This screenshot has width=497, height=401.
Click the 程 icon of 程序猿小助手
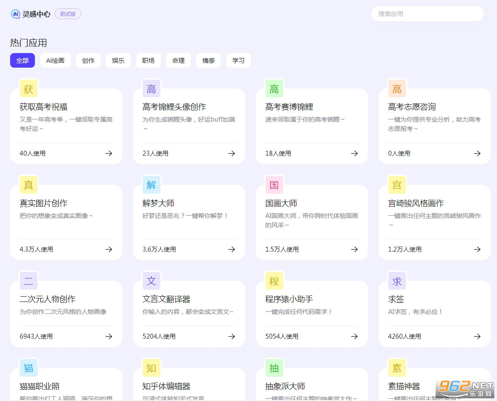274,281
